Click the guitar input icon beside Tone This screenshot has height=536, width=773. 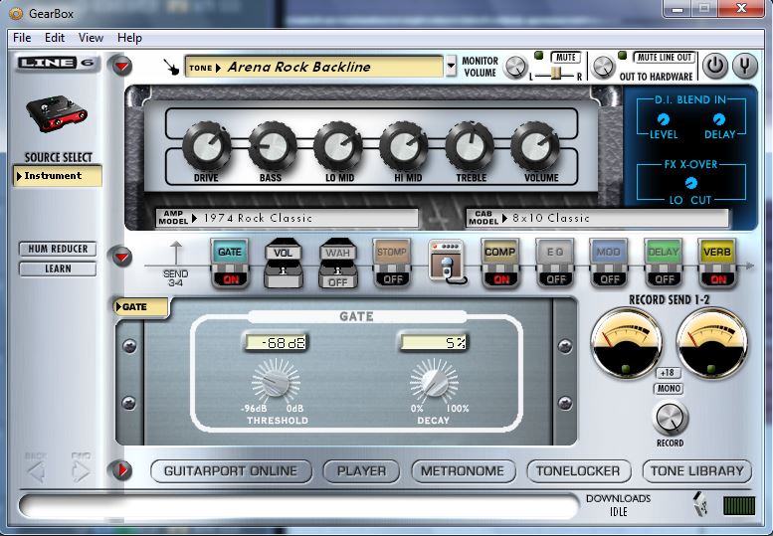(x=171, y=67)
